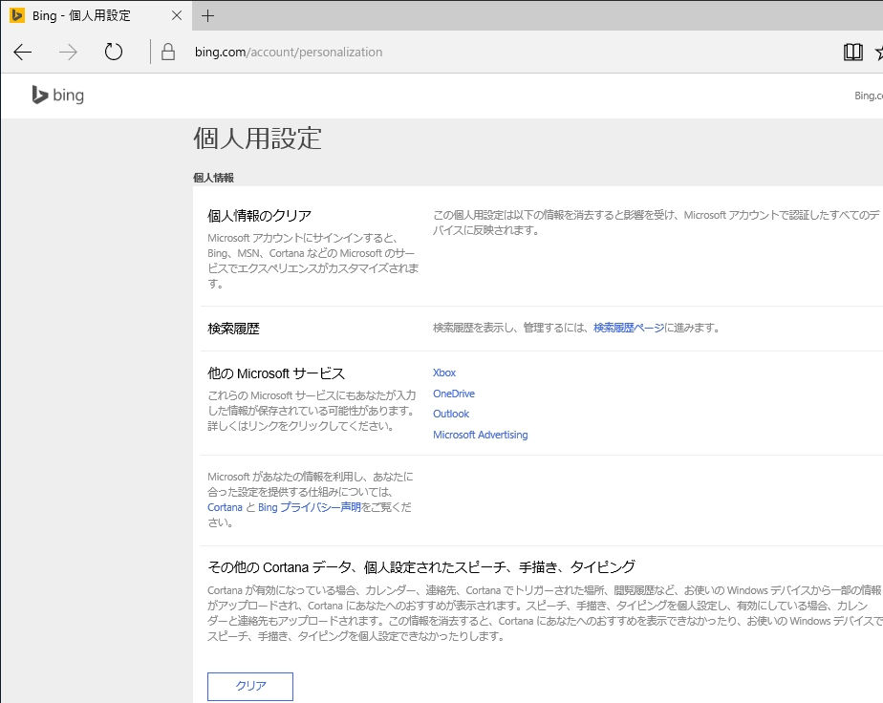The width and height of the screenshot is (883, 703).
Task: Select the Bing - 個人用設定 tab
Action: pos(97,15)
